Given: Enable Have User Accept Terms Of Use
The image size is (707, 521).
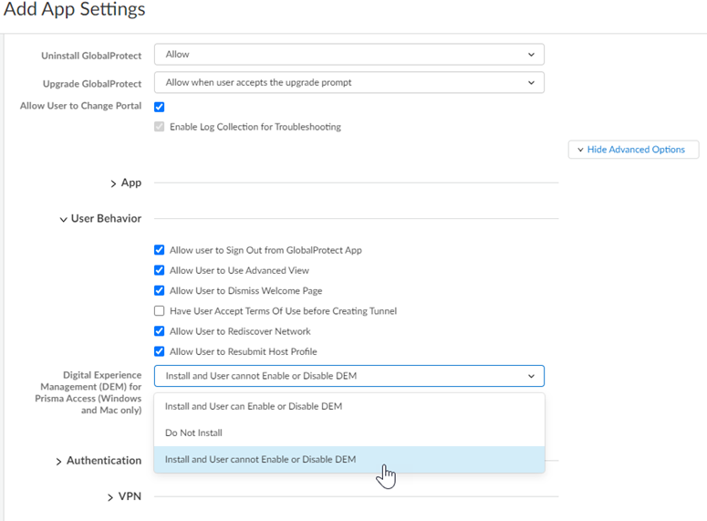Looking at the screenshot, I should pyautogui.click(x=160, y=311).
